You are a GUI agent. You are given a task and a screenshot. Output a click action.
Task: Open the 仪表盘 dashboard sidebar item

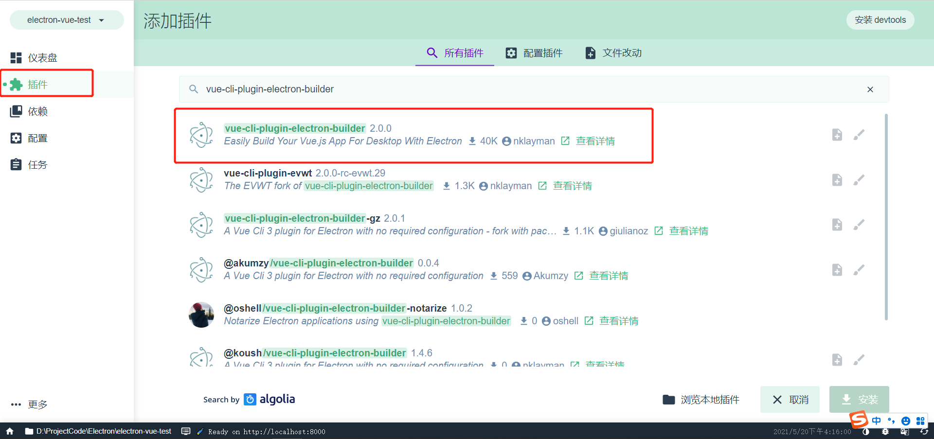click(x=67, y=58)
